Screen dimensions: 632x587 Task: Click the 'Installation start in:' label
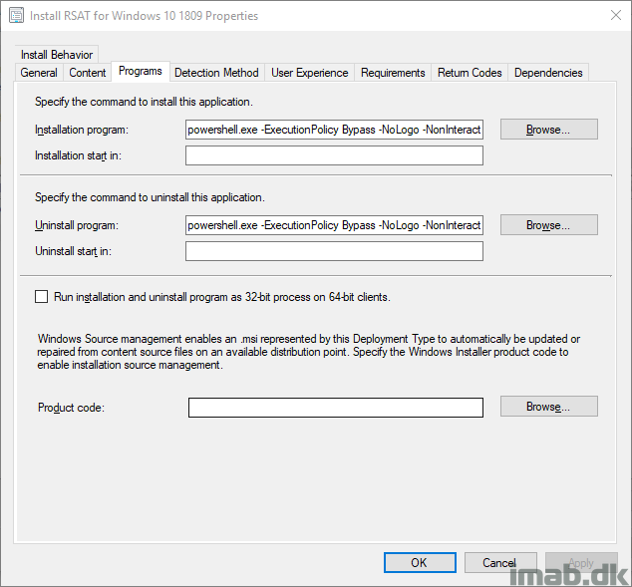[x=78, y=155]
